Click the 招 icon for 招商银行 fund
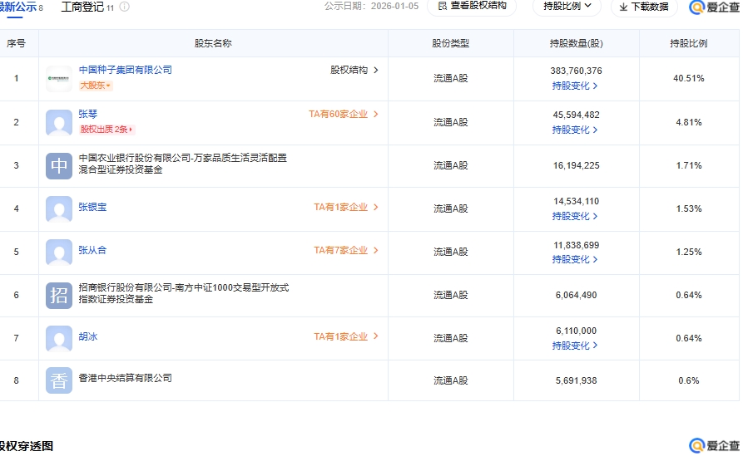The height and width of the screenshot is (456, 743). click(59, 296)
